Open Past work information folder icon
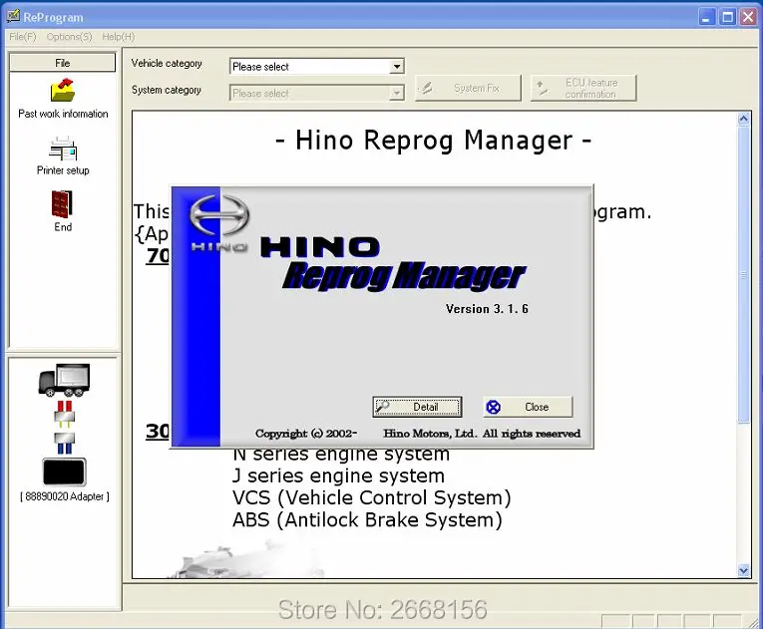Viewport: 763px width, 629px height. click(x=62, y=90)
